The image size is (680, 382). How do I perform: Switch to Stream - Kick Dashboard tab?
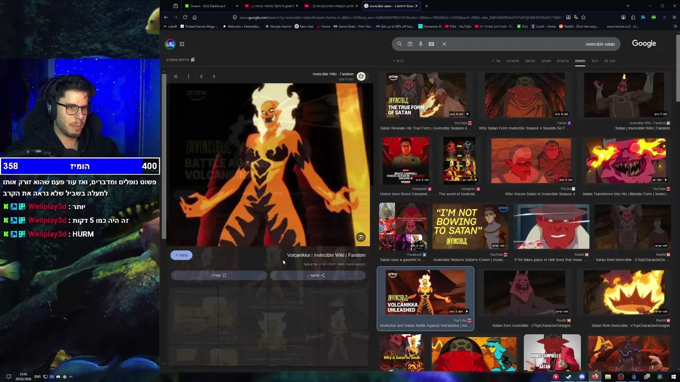tap(210, 6)
